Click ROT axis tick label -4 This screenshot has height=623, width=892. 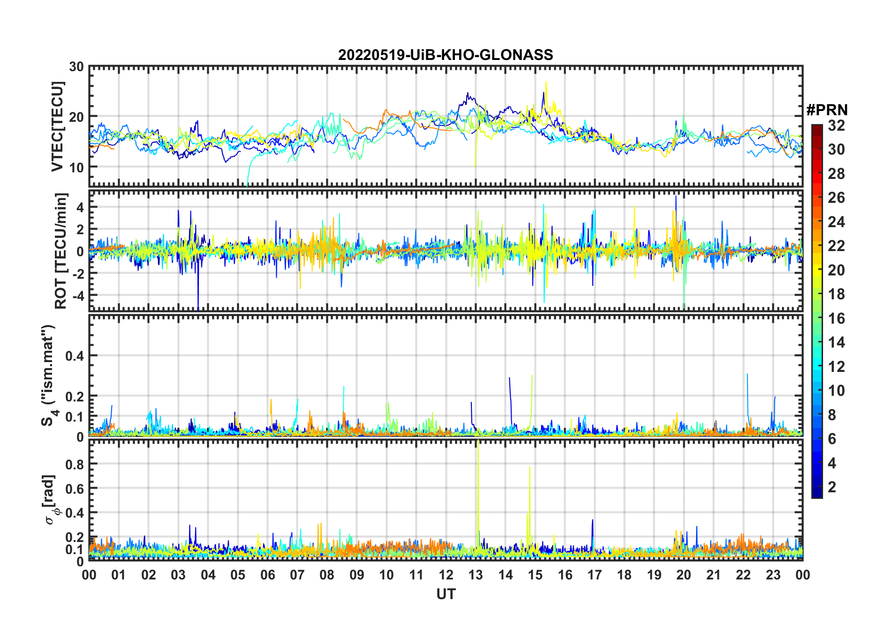coord(77,296)
